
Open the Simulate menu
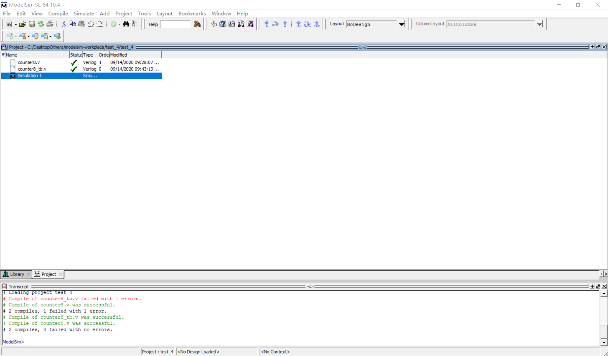[84, 14]
